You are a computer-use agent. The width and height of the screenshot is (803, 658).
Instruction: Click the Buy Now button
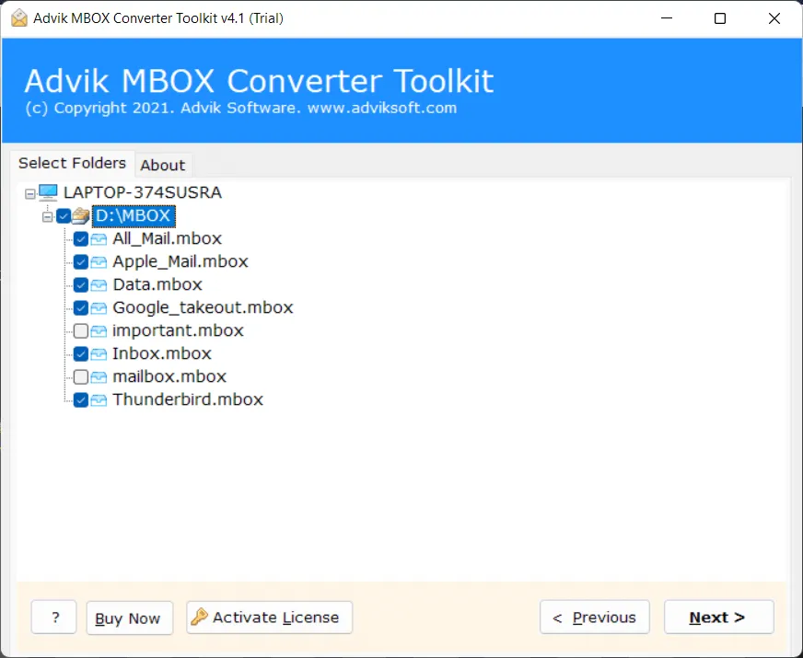tap(129, 617)
